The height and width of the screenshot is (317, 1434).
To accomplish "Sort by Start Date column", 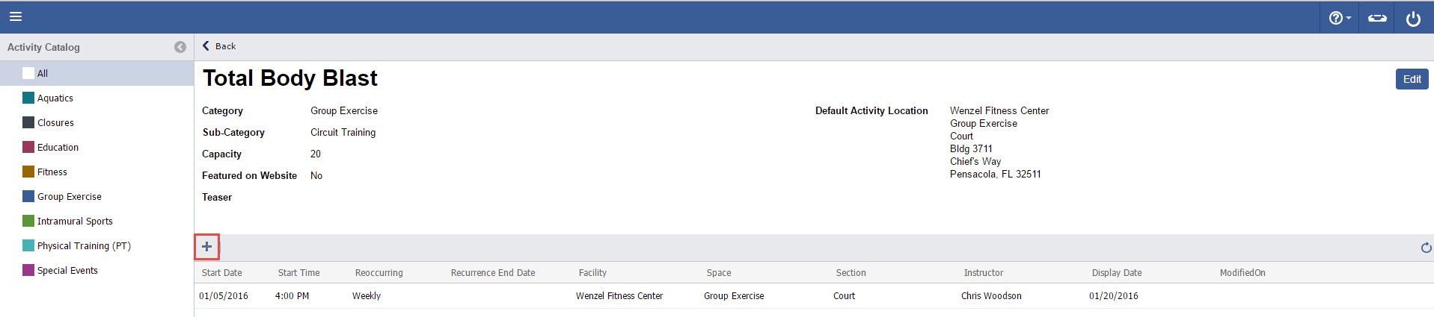I will 222,273.
